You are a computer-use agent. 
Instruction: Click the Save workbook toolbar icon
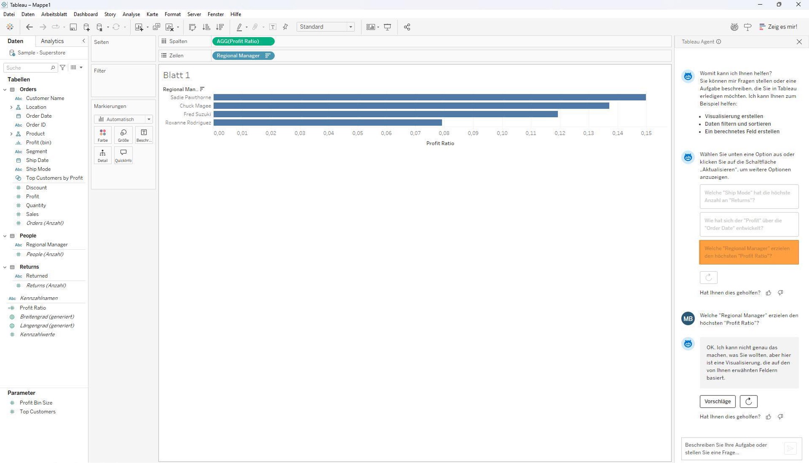point(73,27)
